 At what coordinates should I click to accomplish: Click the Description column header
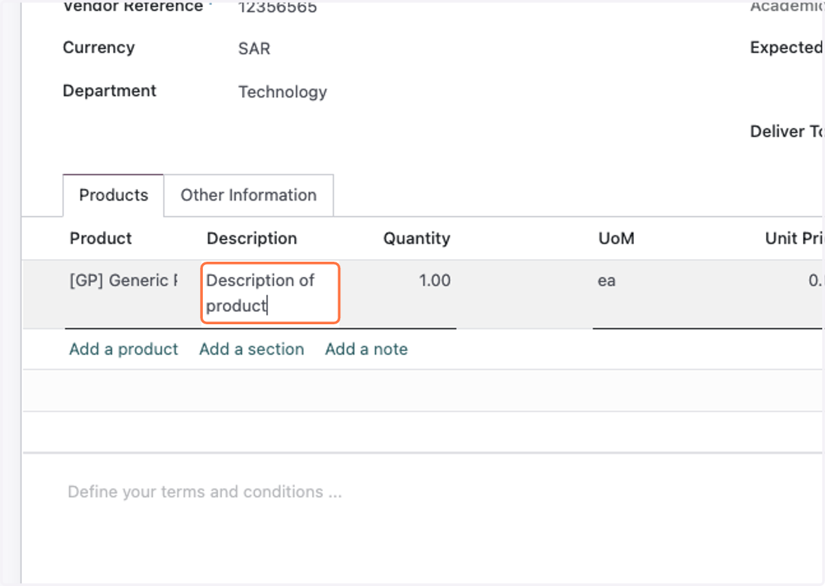click(x=252, y=238)
